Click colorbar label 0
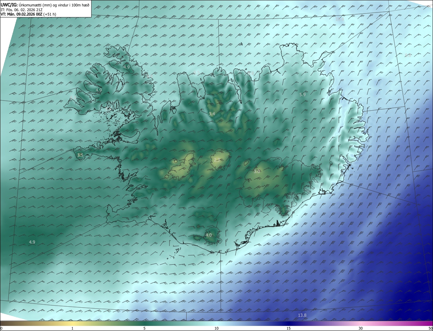433x331 pixels. (x=1, y=328)
